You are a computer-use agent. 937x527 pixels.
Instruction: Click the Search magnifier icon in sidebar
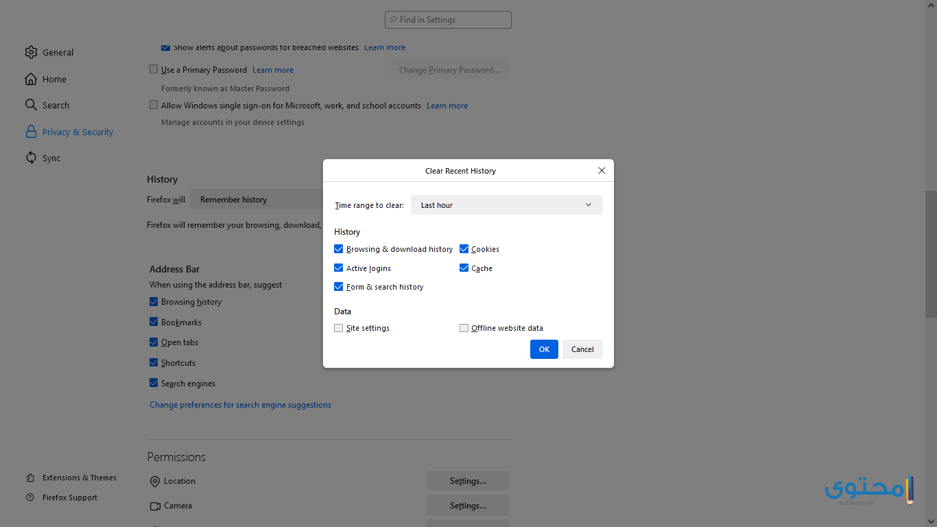point(31,105)
